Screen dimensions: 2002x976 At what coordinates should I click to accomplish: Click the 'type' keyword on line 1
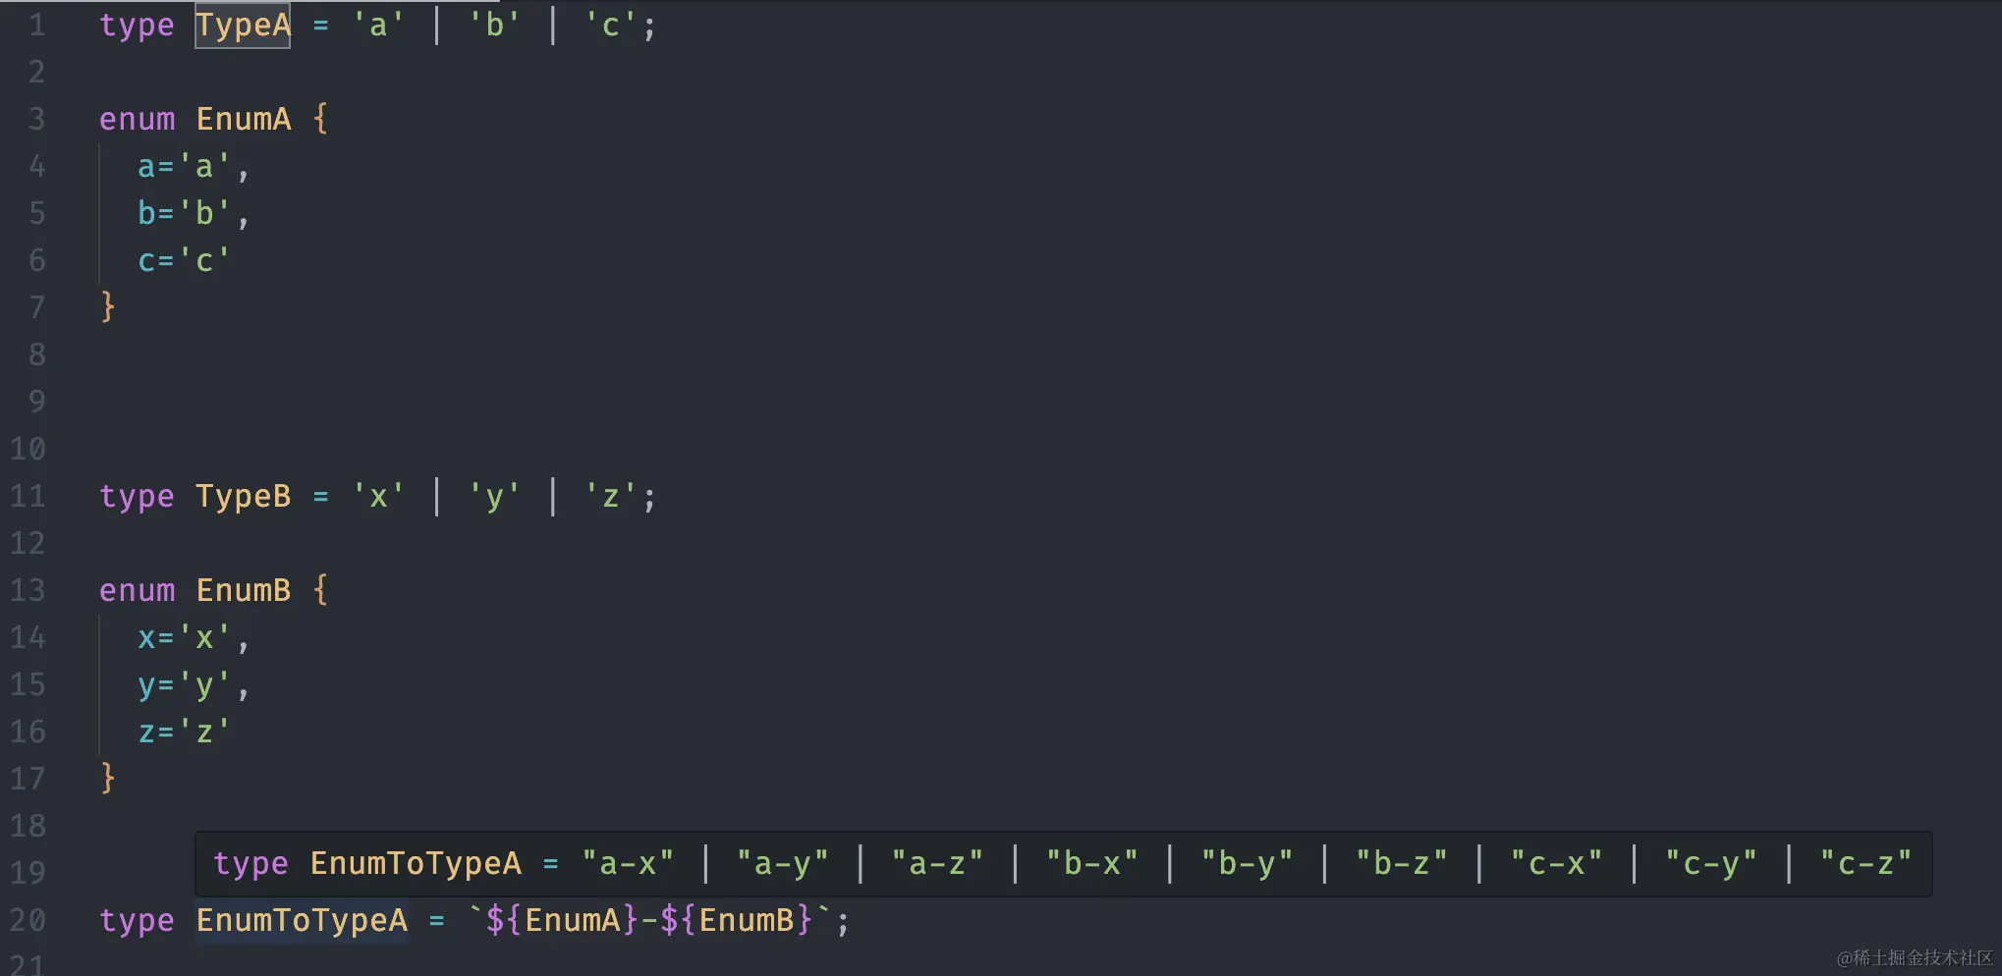137,27
